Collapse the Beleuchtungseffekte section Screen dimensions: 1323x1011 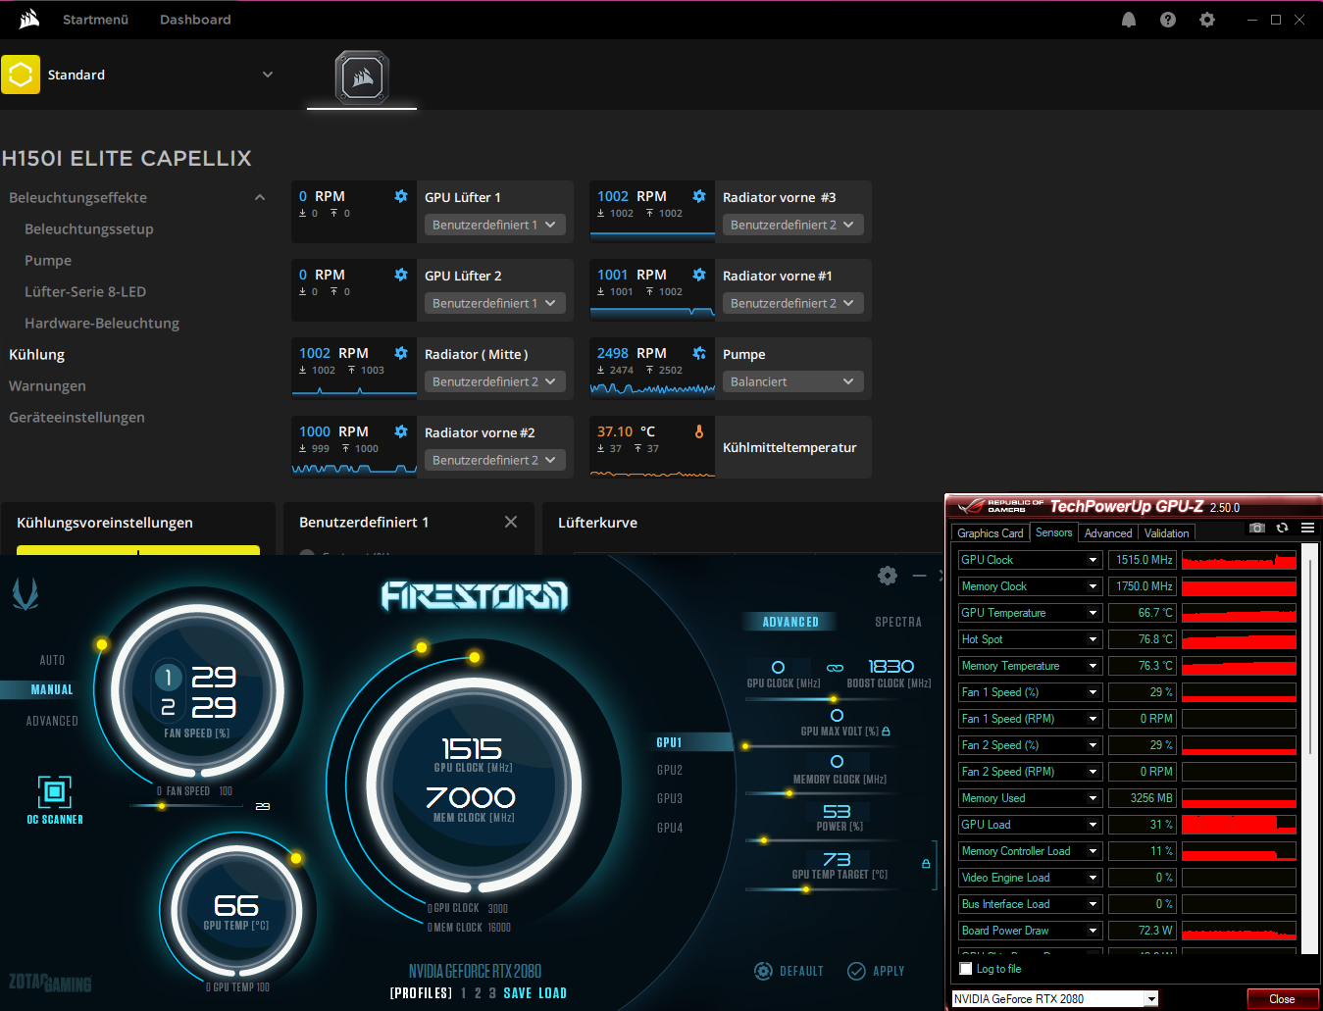[260, 197]
